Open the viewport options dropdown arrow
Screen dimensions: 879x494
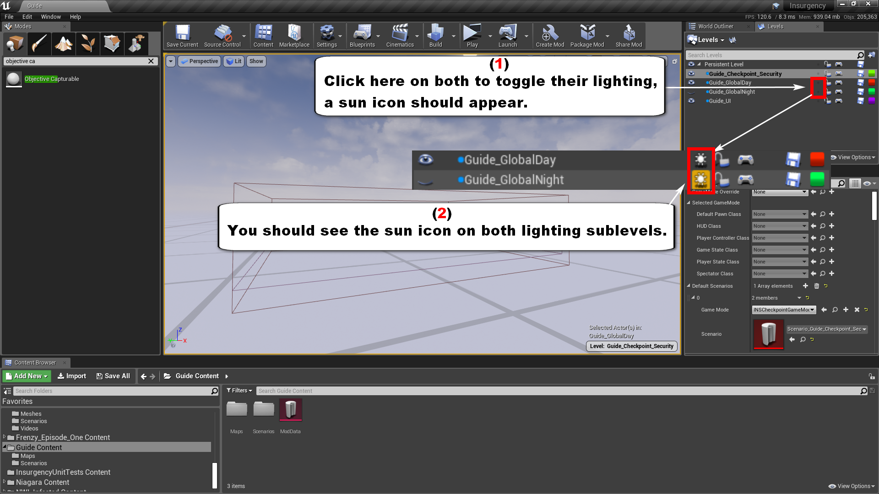(171, 61)
